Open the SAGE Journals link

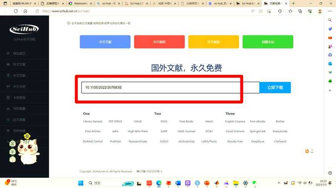[186, 131]
